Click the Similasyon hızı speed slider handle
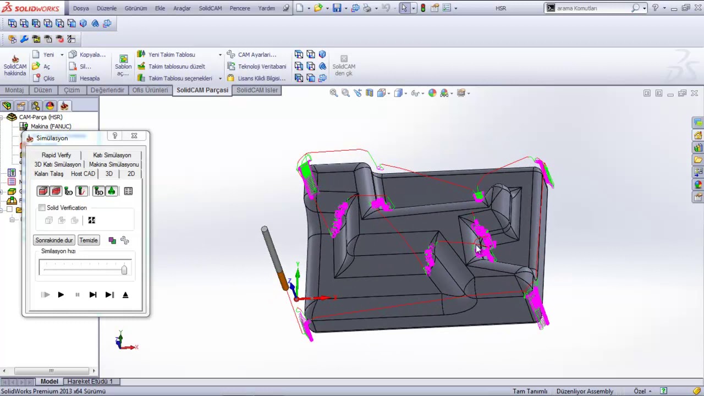The image size is (704, 396). (x=124, y=269)
